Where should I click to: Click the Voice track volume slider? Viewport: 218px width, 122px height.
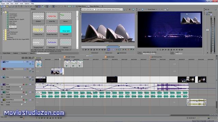coord(20,87)
